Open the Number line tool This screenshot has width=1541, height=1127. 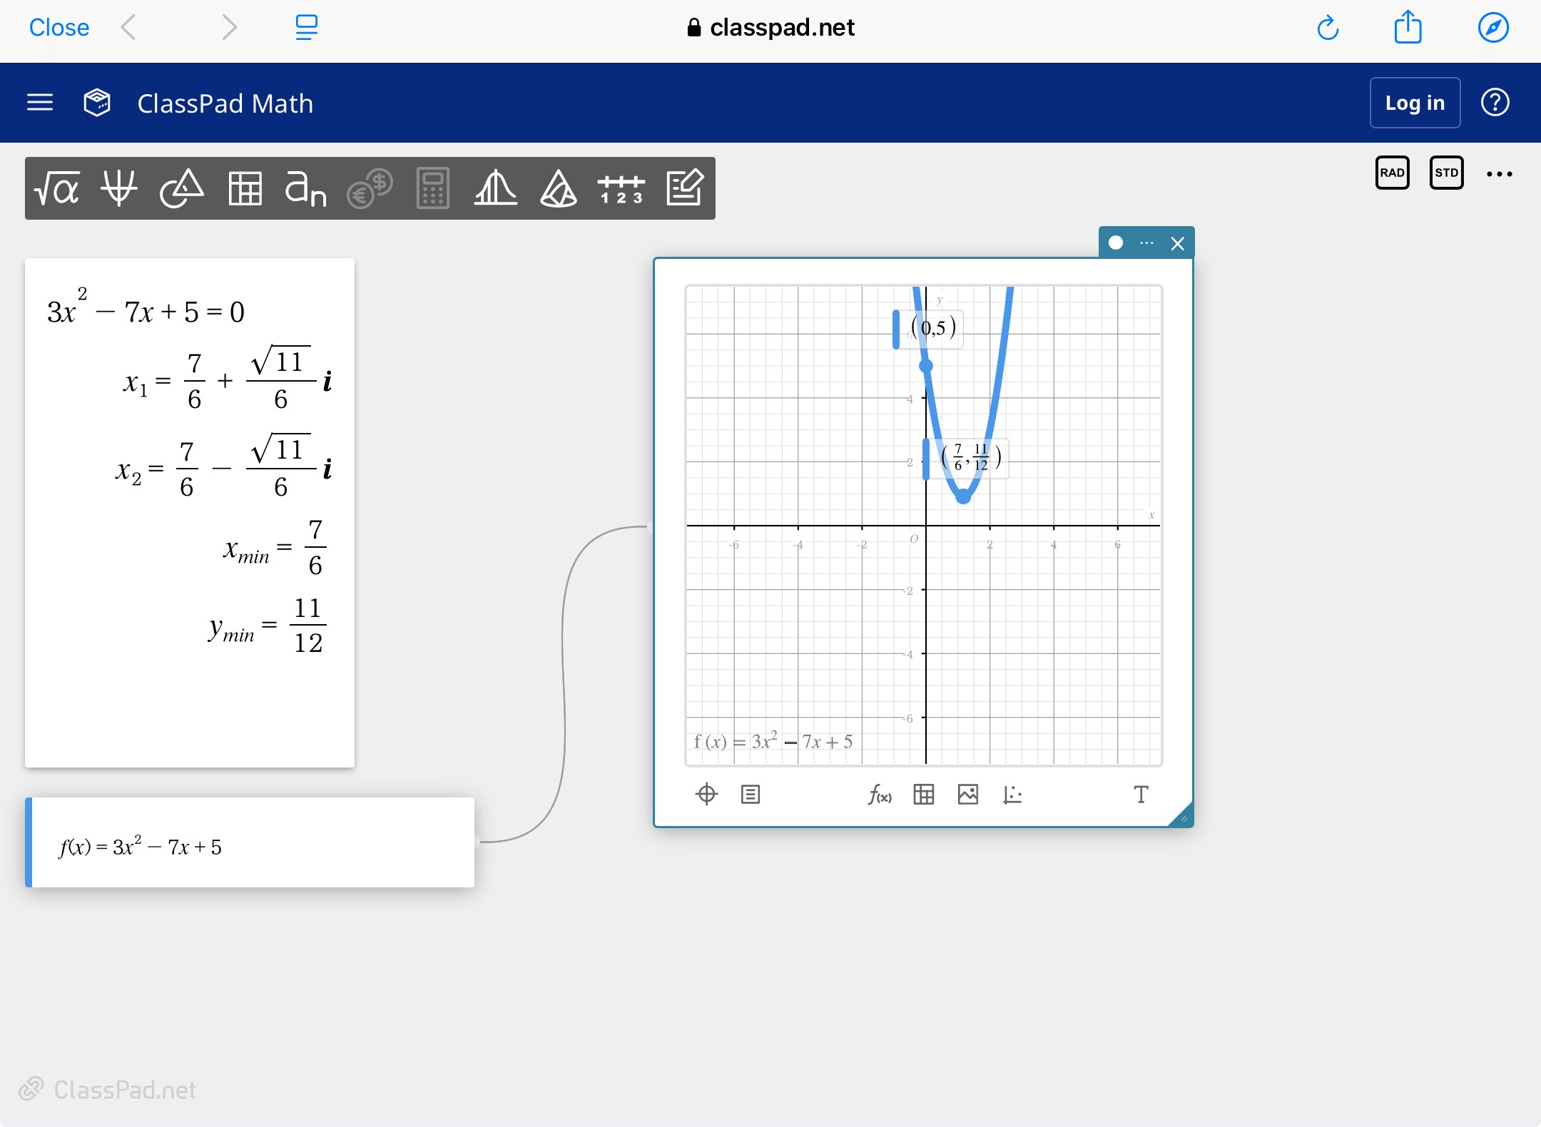point(621,188)
